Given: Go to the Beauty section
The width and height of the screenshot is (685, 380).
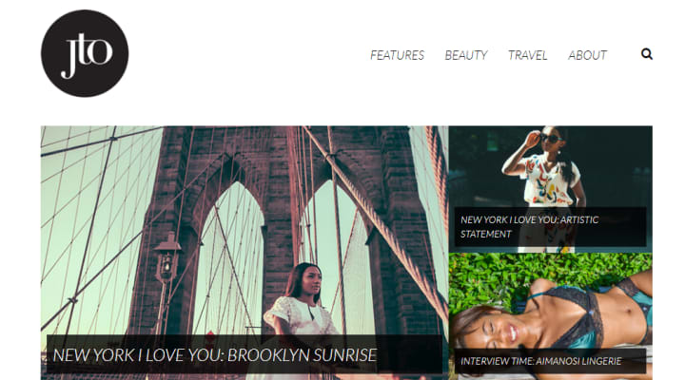Looking at the screenshot, I should [x=465, y=55].
